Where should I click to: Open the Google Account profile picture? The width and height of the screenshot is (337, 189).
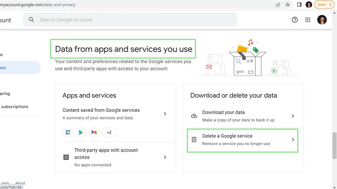pyautogui.click(x=322, y=20)
